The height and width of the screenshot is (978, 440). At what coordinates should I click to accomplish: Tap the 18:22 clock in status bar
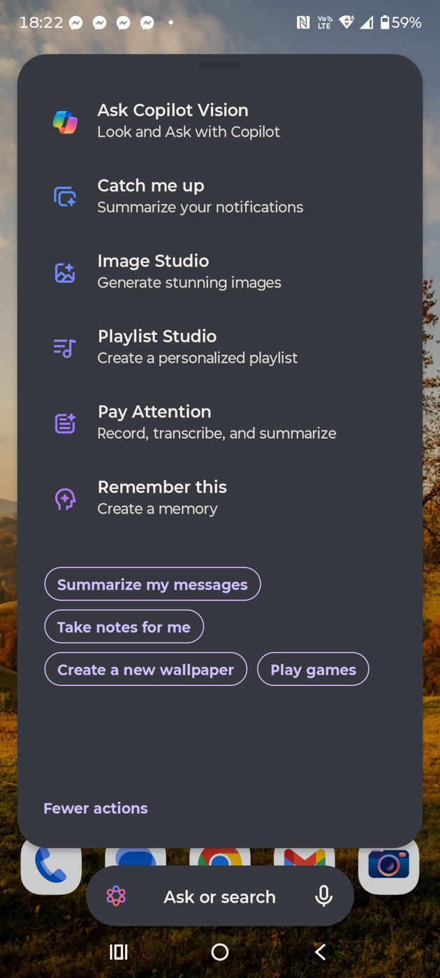[41, 22]
